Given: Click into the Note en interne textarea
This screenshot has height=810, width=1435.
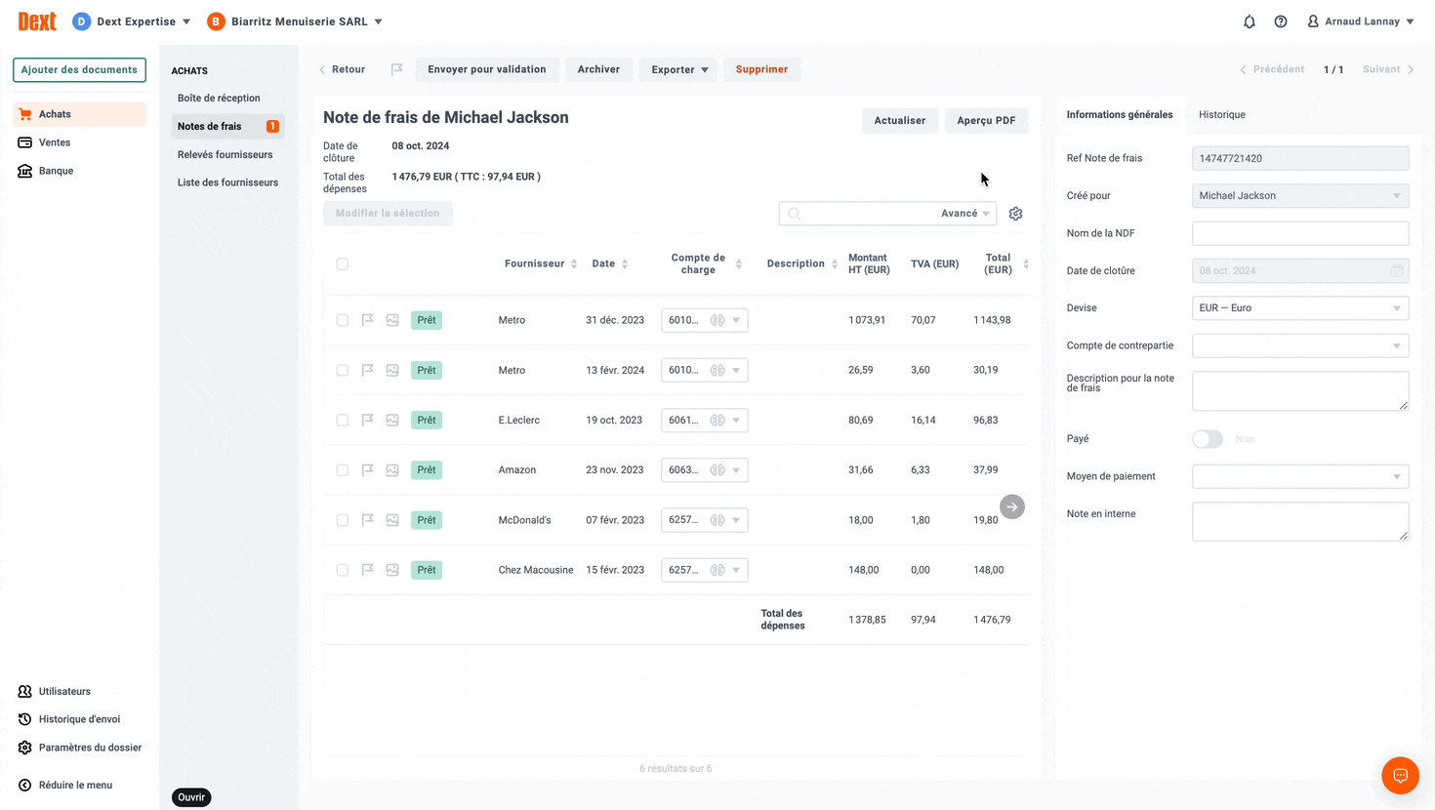Looking at the screenshot, I should point(1300,521).
